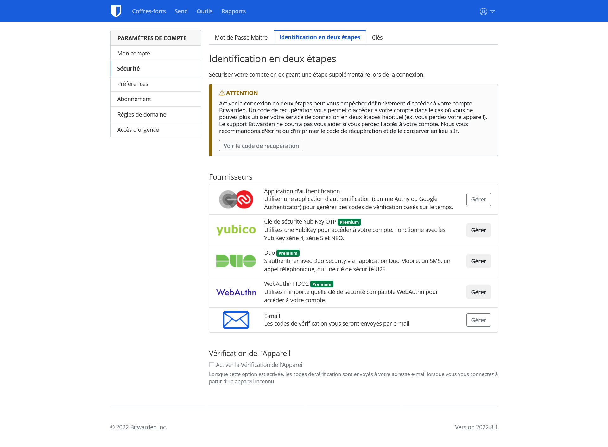This screenshot has height=447, width=608.
Task: Click the WebAuthn logo
Action: point(236,292)
